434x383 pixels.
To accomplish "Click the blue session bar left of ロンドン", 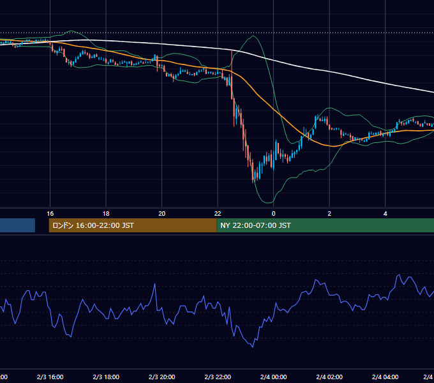I will (17, 225).
